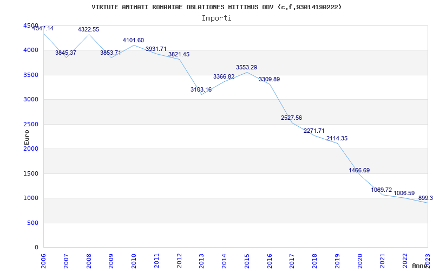Select the data label 4347.14

[43, 28]
